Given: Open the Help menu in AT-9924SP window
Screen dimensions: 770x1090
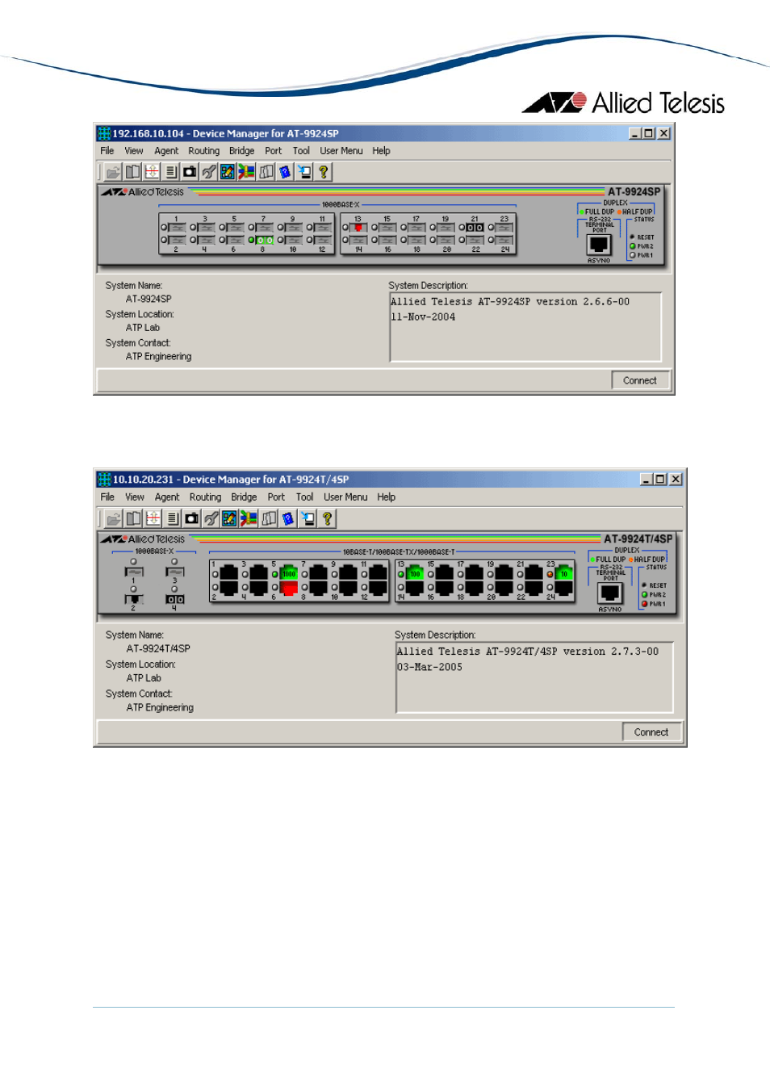Looking at the screenshot, I should (381, 151).
